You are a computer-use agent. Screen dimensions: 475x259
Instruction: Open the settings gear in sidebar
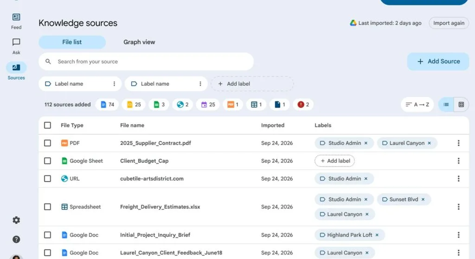pos(16,220)
